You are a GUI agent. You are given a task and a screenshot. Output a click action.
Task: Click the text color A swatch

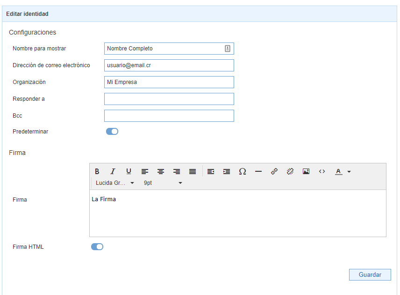338,171
